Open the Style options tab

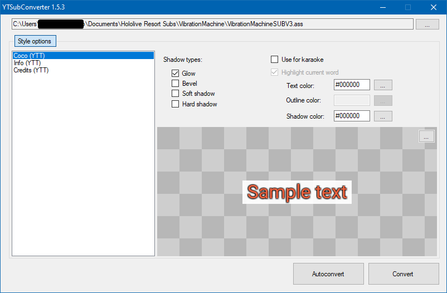(x=35, y=41)
